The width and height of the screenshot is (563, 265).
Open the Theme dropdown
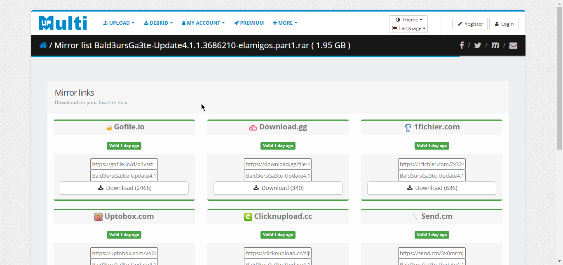408,19
